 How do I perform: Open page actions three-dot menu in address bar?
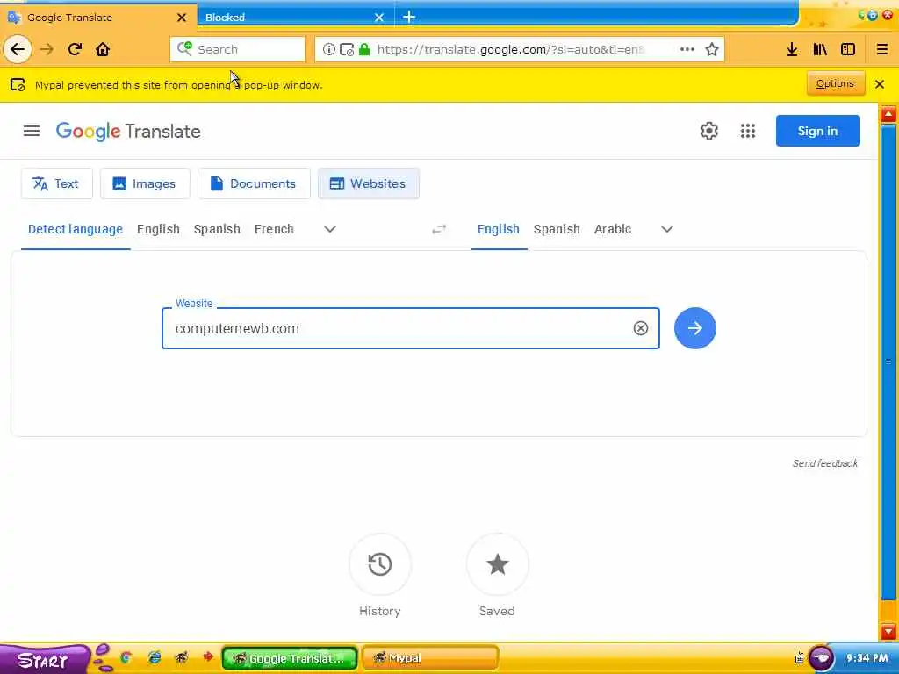[687, 49]
